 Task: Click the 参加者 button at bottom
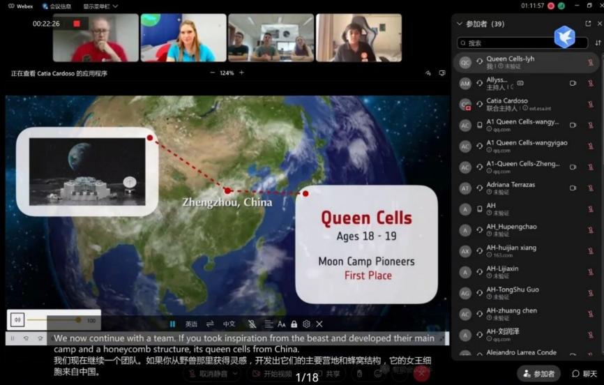(539, 374)
